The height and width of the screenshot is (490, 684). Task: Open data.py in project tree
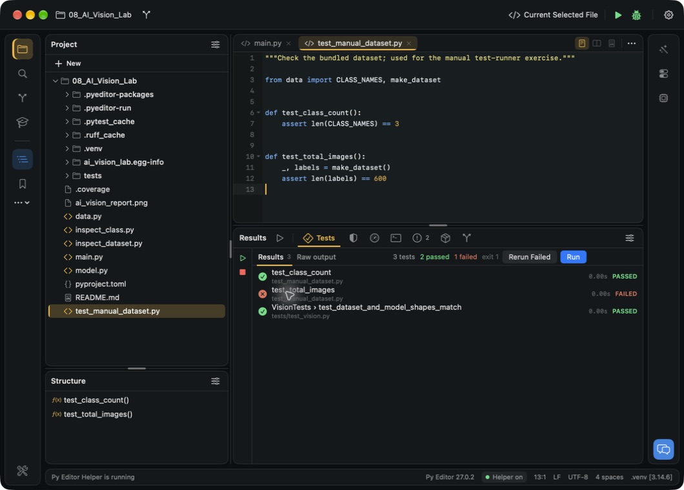point(88,217)
